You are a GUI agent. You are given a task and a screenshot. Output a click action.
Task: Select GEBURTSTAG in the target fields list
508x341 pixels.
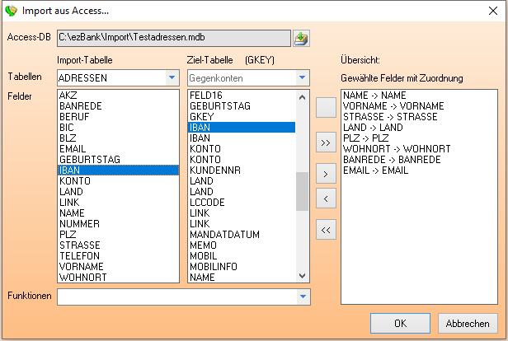tap(242, 106)
